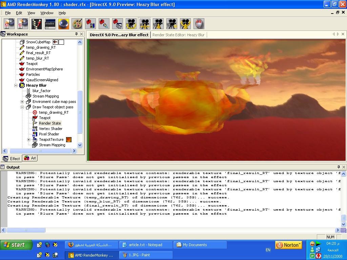Click the Pixel Shader HL icon

click(35, 134)
